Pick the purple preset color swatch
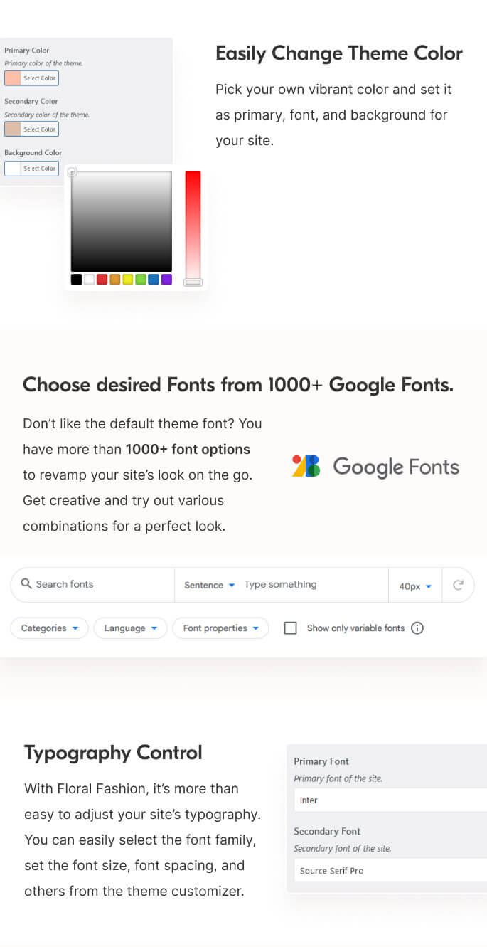The height and width of the screenshot is (947, 487). (166, 280)
